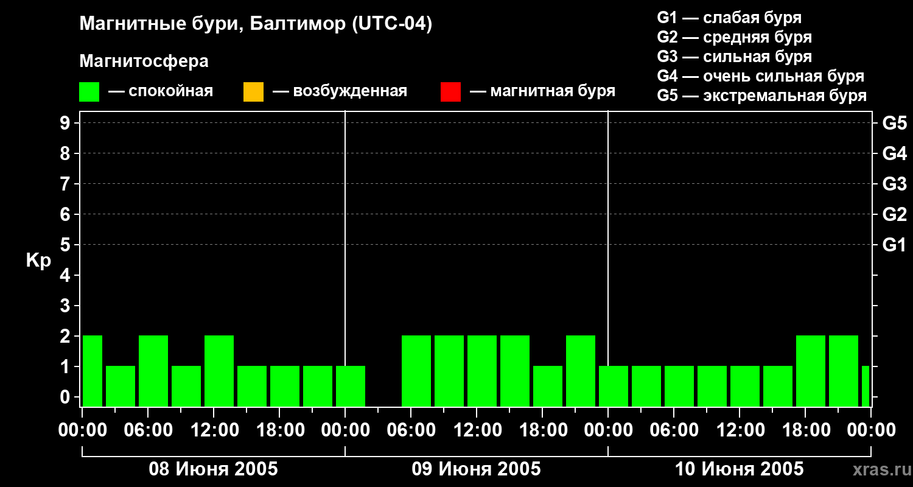Click the 'G2 — средняя буря' description
Viewport: 913px width, 487px height.
tap(735, 37)
